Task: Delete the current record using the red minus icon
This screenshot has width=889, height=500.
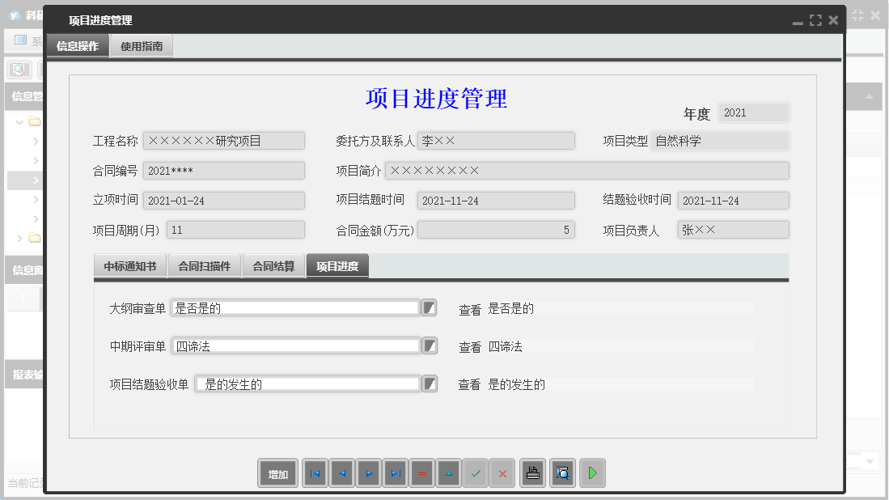Action: [x=421, y=473]
